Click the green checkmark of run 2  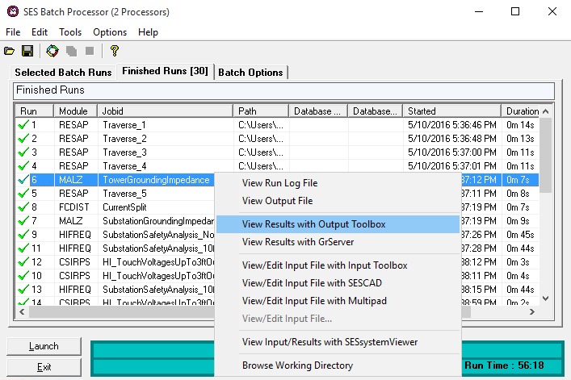(x=23, y=139)
